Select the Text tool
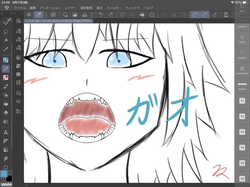Screen dimensions: 250x187 [6, 132]
